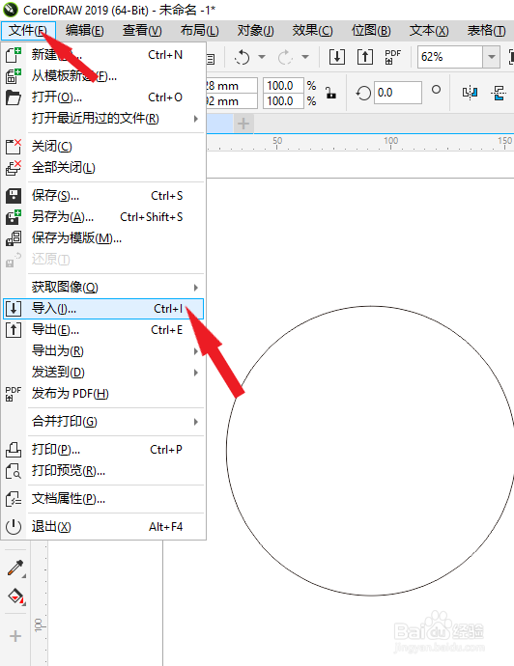Click the Publish to PDF toolbar icon
The height and width of the screenshot is (666, 514).
(x=392, y=57)
